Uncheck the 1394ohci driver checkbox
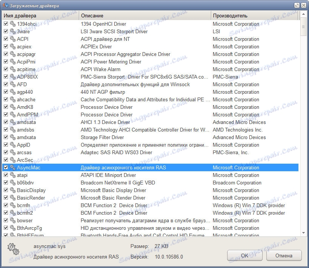 6,24
